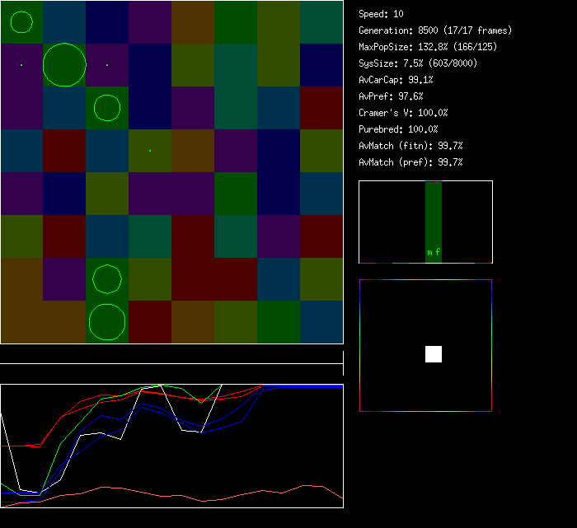Click the white square in the color-bordered box
Viewport: 577px width, 528px height.
[x=434, y=354]
